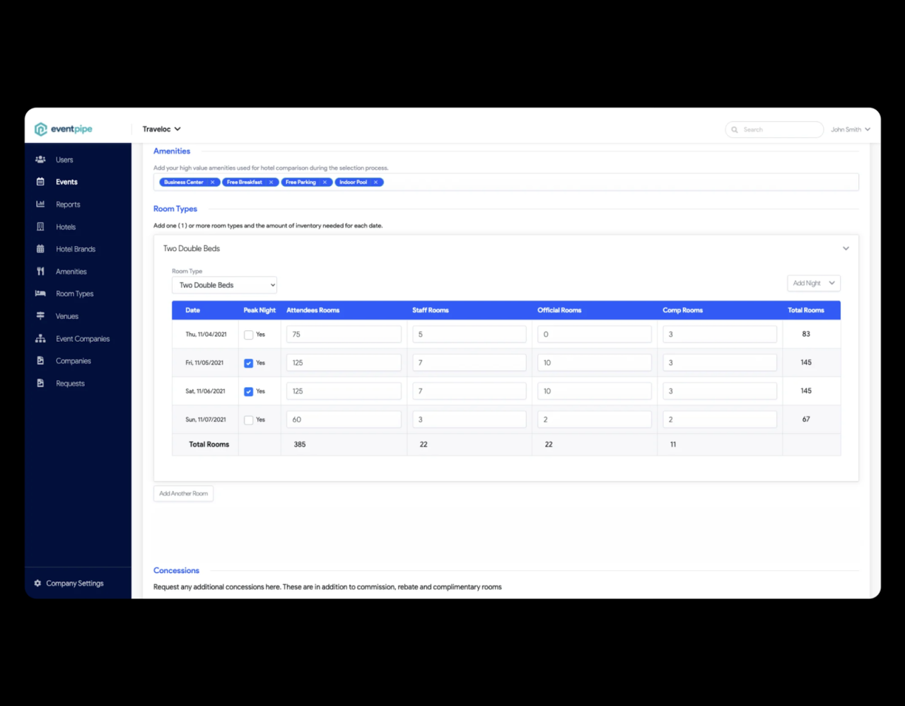Collapse the Two Double Beds panel
Viewport: 905px width, 706px height.
point(846,249)
